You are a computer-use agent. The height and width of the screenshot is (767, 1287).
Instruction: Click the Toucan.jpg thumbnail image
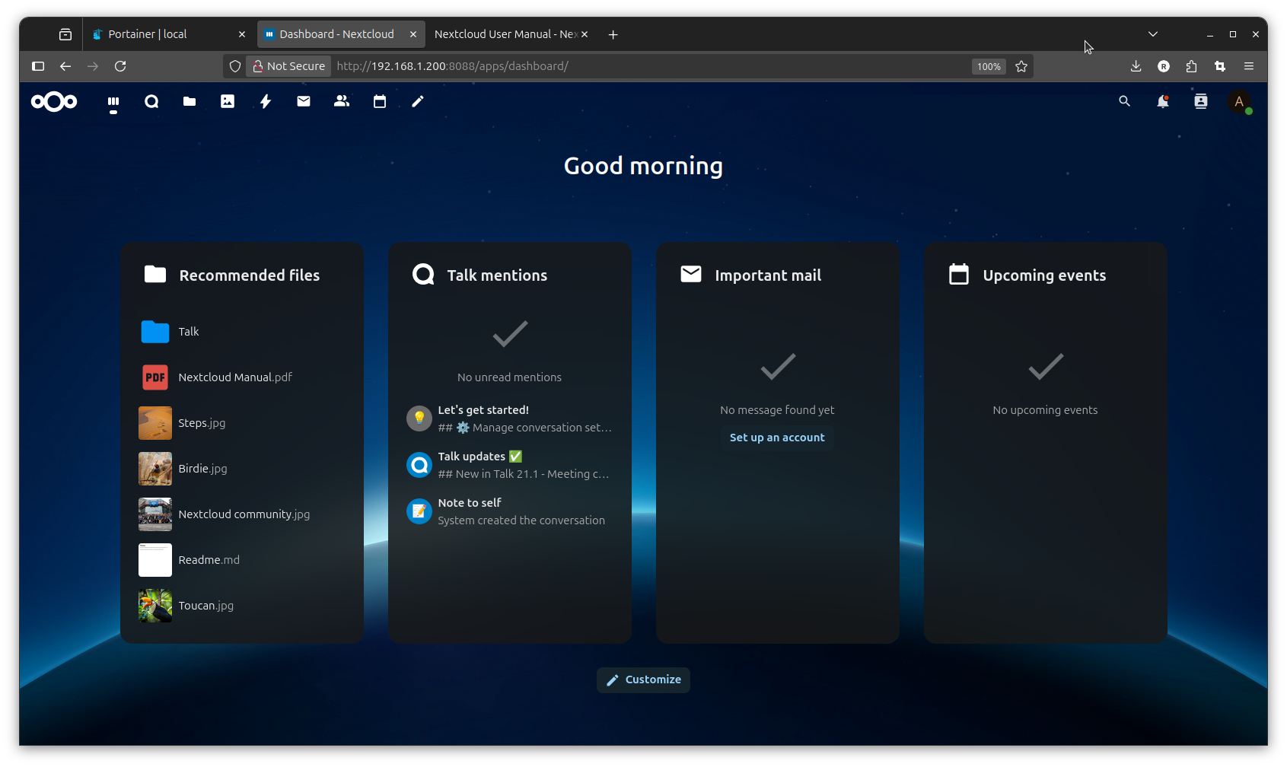(155, 606)
